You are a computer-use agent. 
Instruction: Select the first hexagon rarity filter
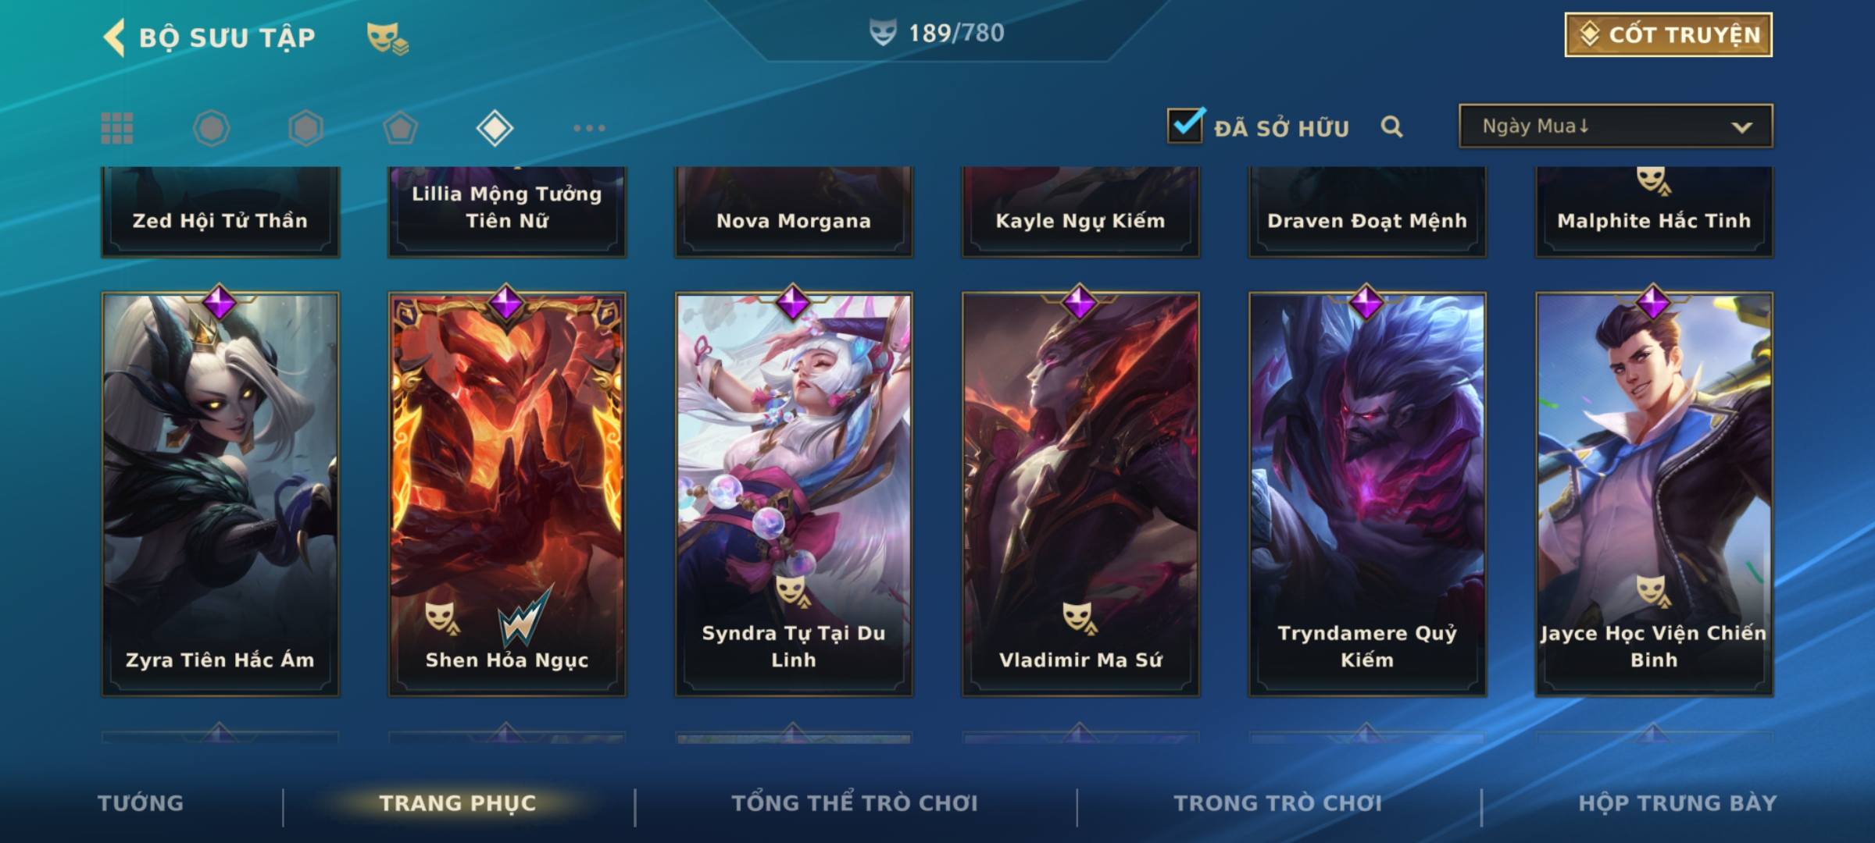(x=211, y=128)
